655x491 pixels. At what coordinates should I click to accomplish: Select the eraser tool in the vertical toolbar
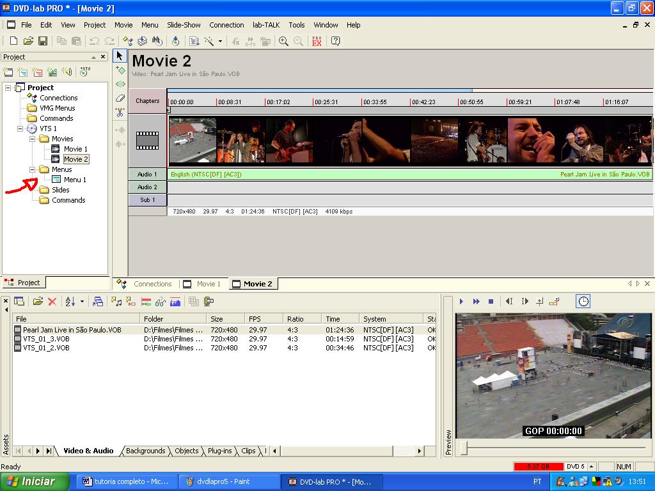120,98
